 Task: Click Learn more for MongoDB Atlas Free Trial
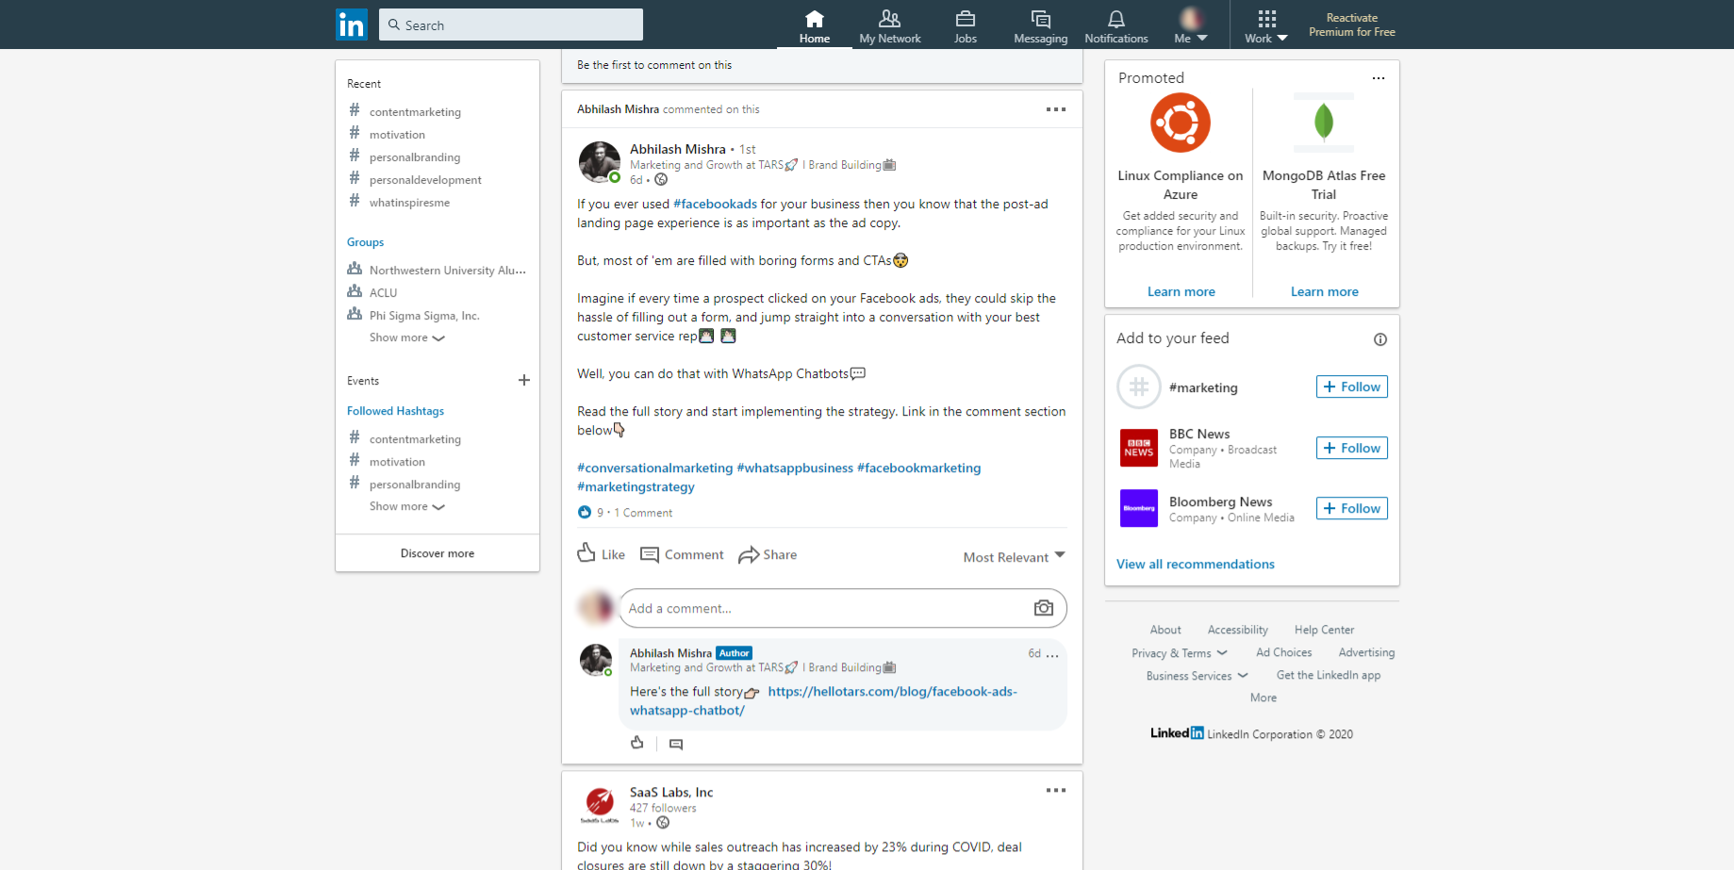click(1324, 291)
